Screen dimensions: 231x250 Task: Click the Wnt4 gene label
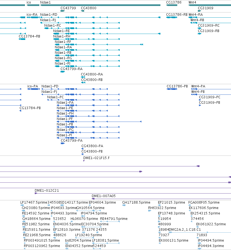[192, 2]
